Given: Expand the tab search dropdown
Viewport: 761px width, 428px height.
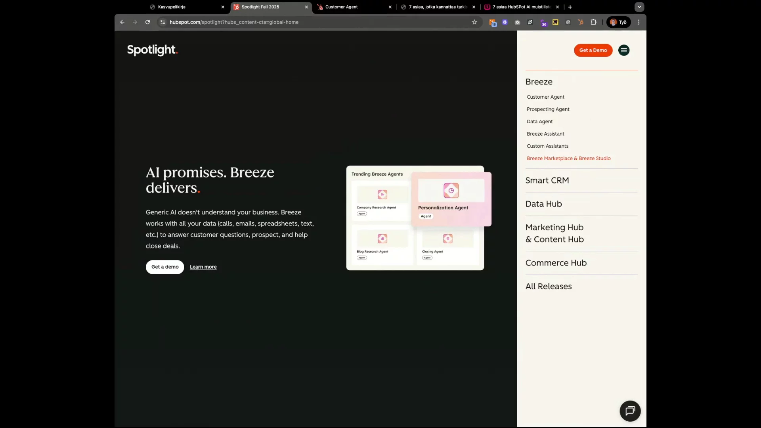Looking at the screenshot, I should point(639,7).
